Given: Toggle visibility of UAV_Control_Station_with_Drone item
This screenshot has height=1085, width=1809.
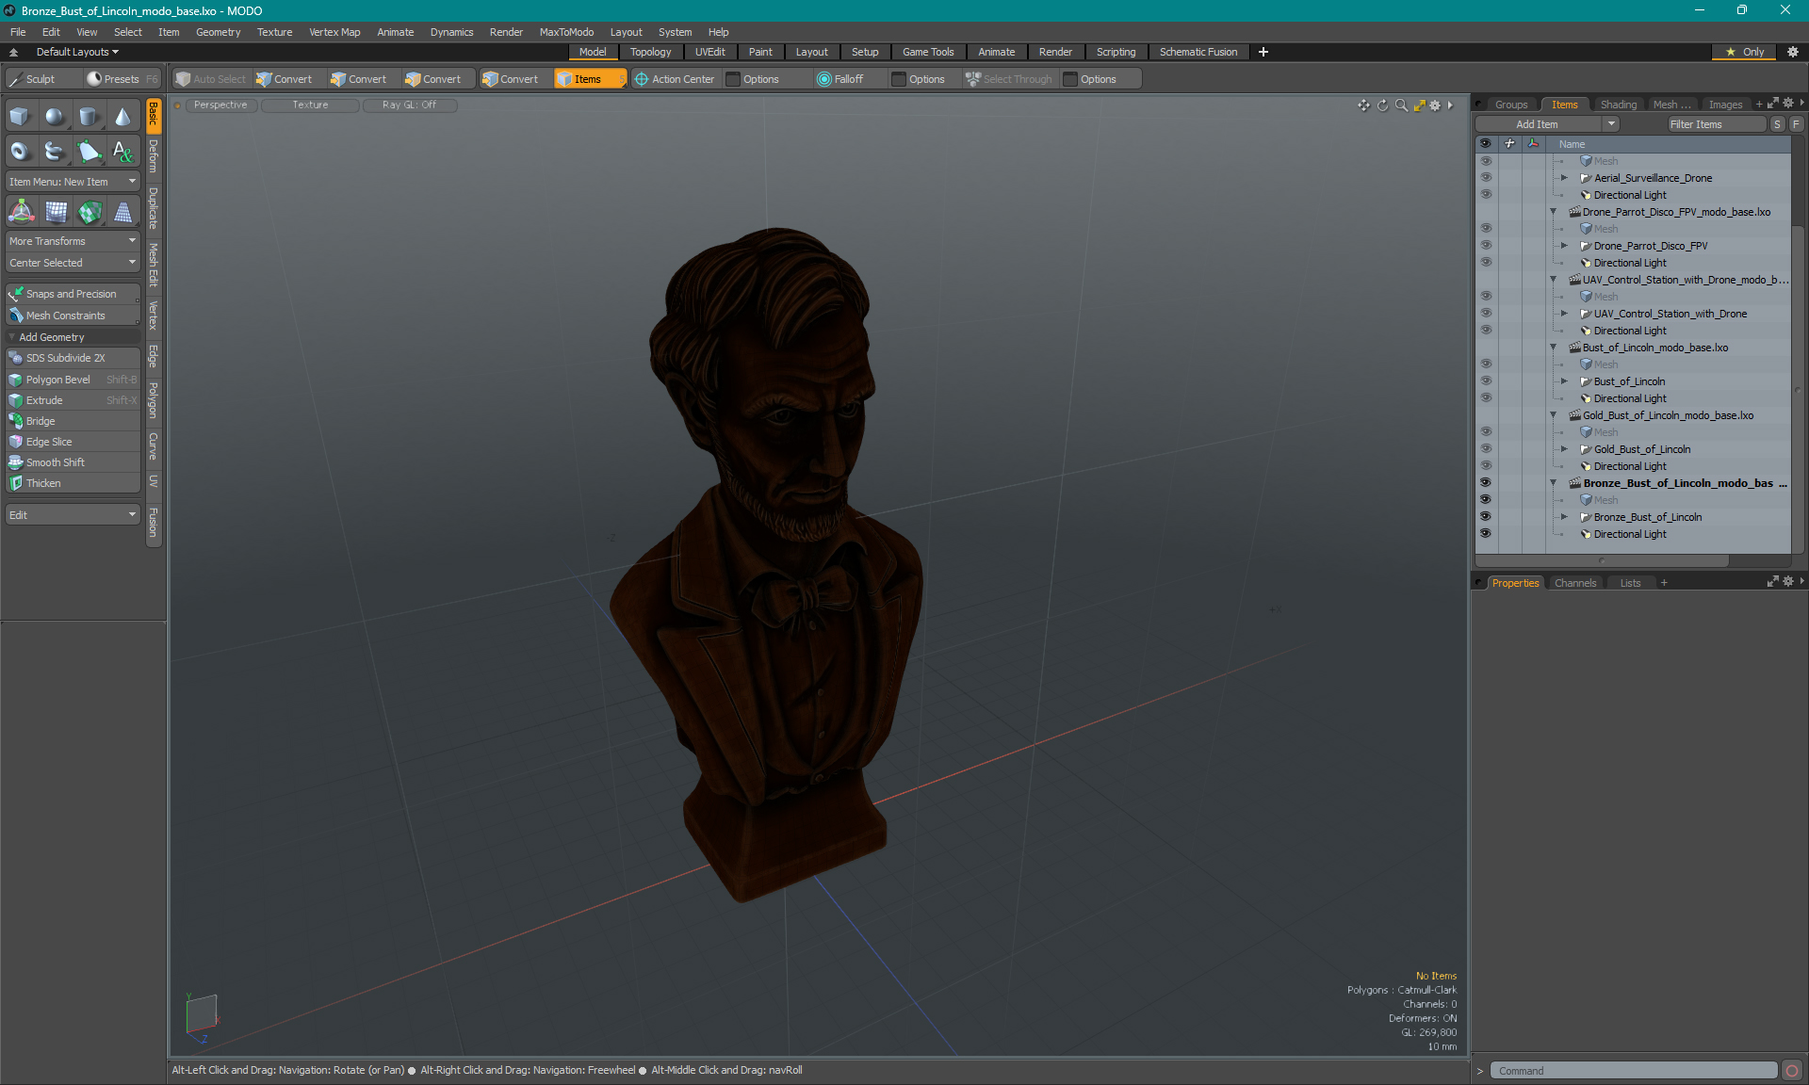Looking at the screenshot, I should pyautogui.click(x=1486, y=314).
